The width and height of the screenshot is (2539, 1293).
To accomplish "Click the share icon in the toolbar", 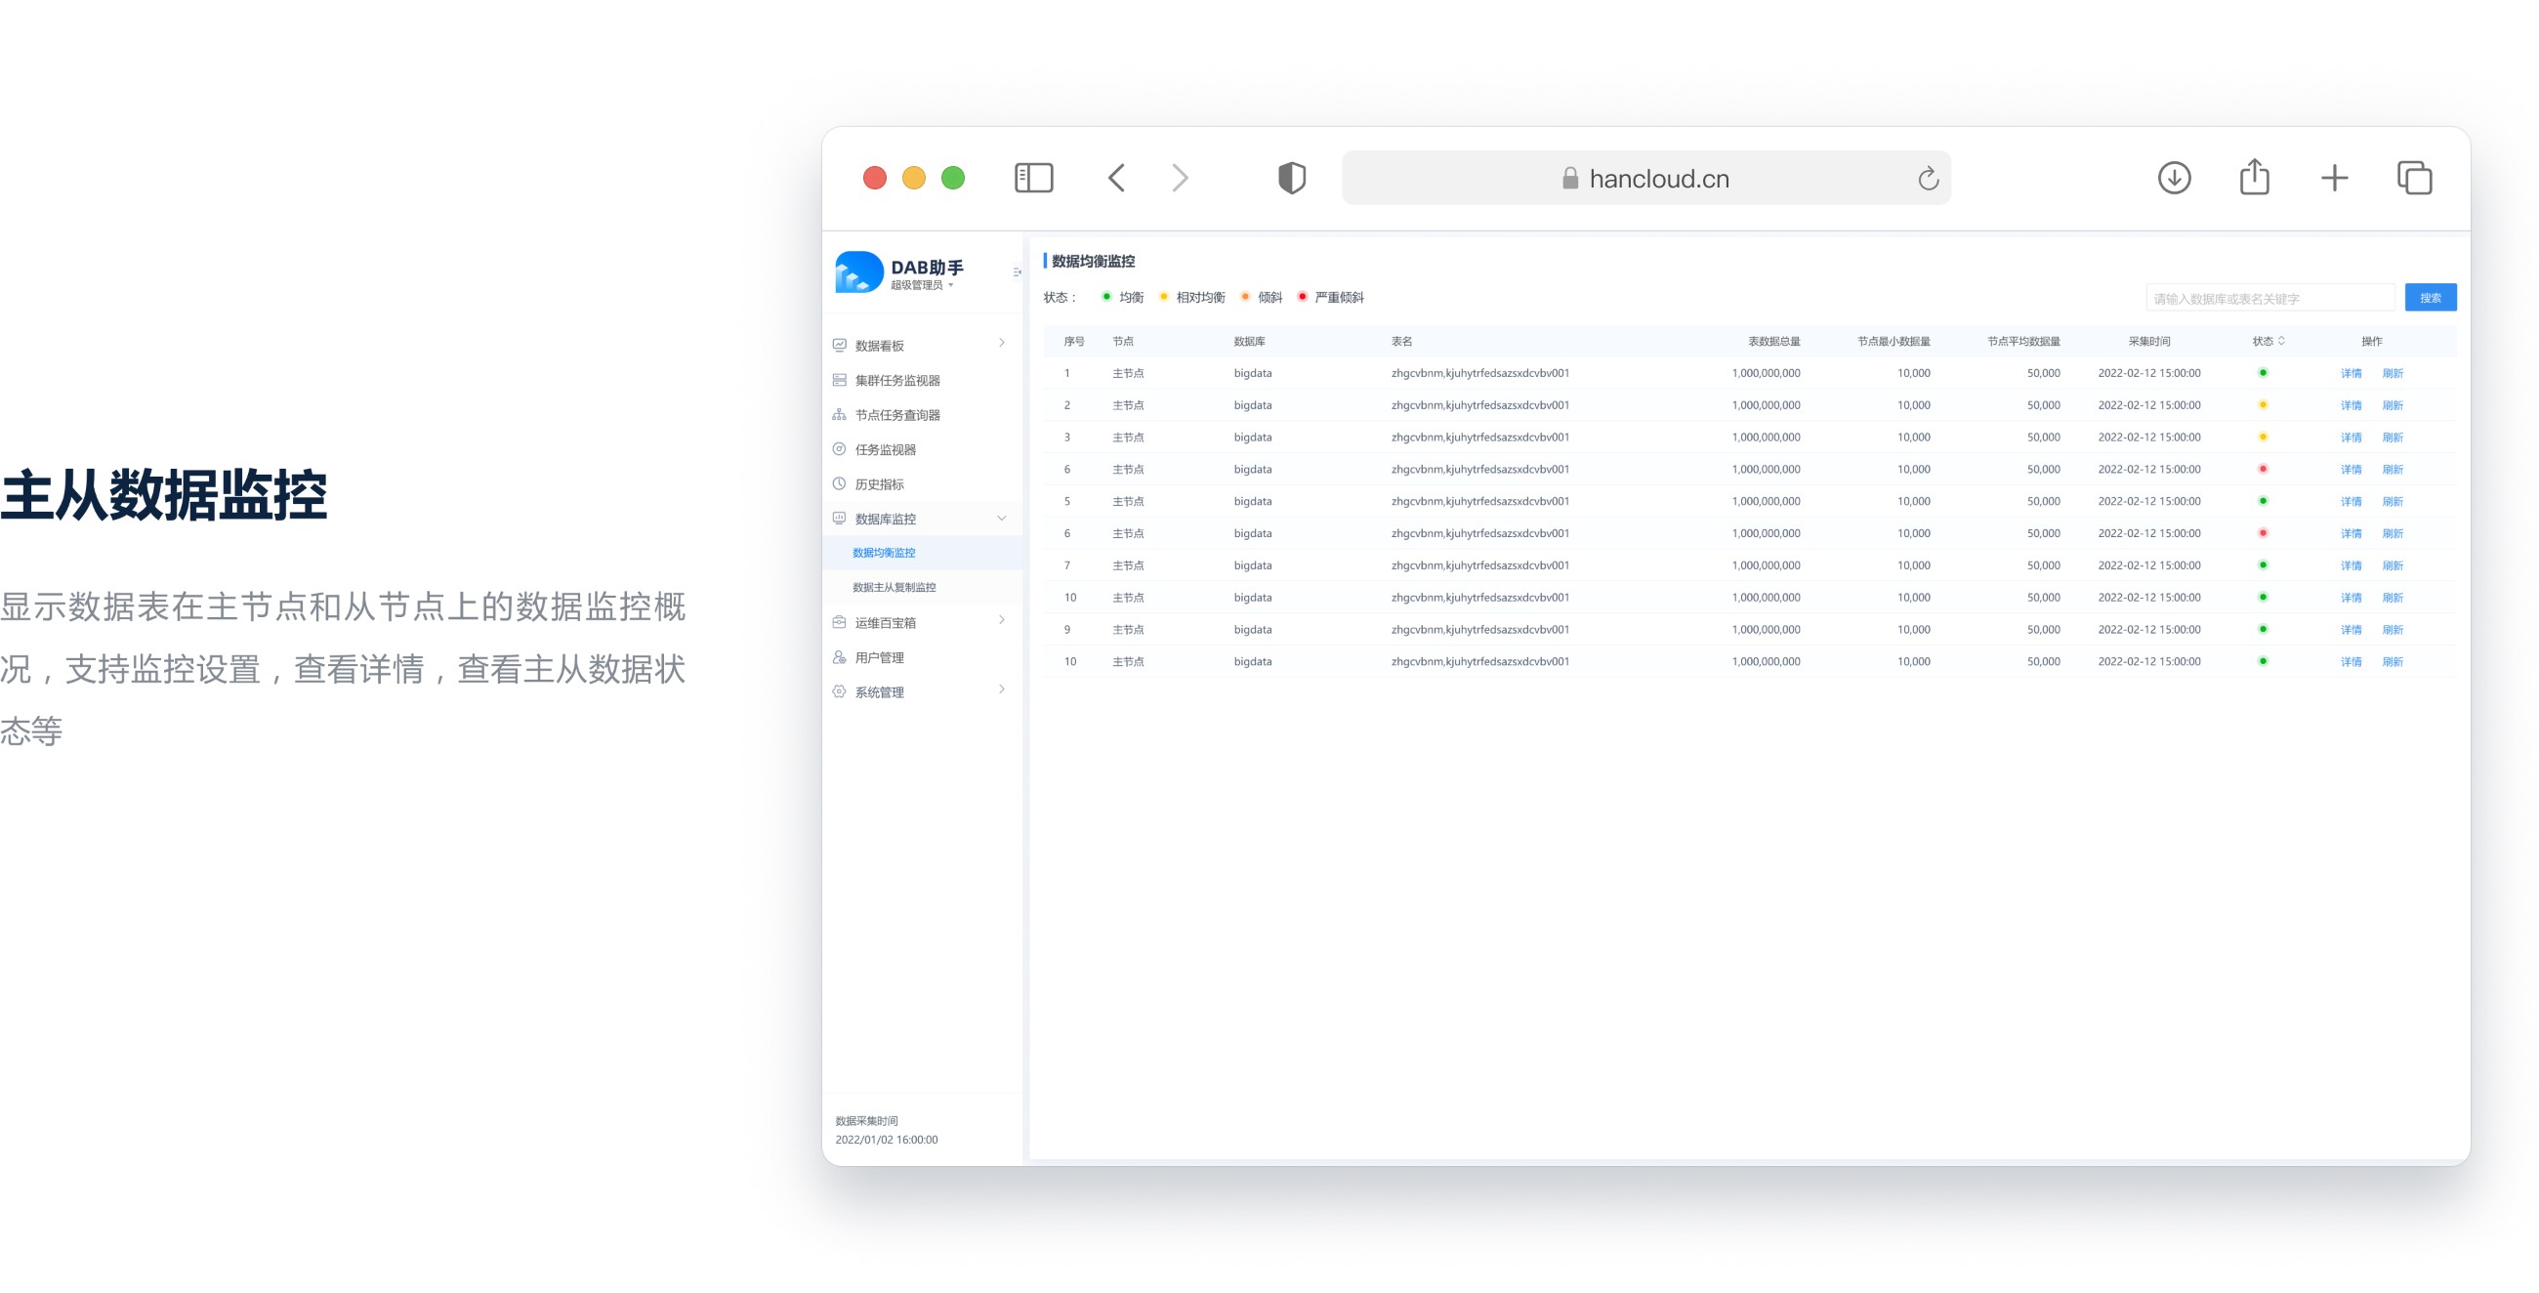I will 2254,179.
